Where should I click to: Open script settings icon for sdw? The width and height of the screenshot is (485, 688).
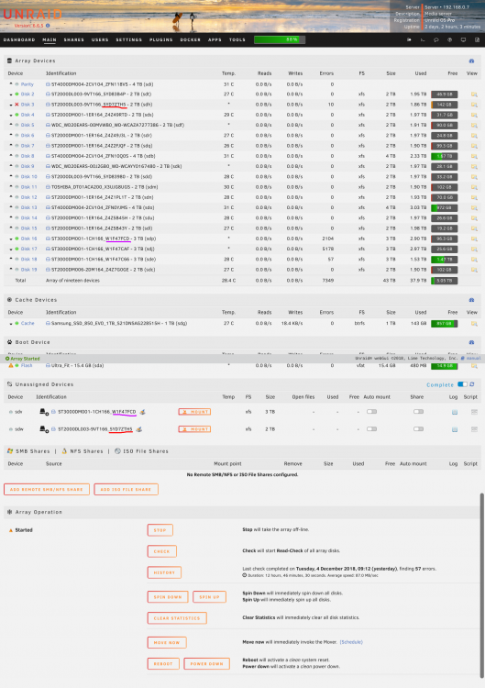click(x=474, y=429)
